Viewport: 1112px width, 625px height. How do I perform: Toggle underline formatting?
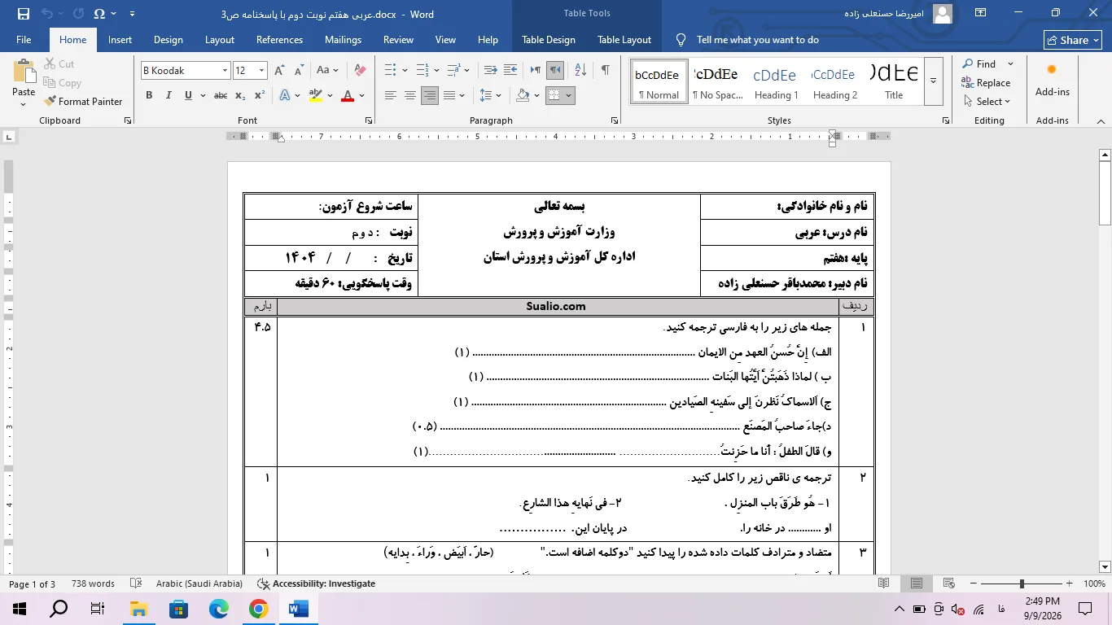click(x=188, y=95)
